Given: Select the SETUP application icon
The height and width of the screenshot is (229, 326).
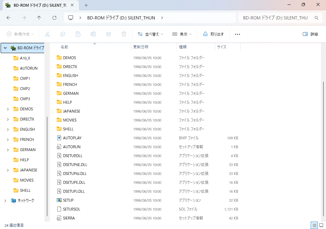Looking at the screenshot, I should tap(59, 200).
